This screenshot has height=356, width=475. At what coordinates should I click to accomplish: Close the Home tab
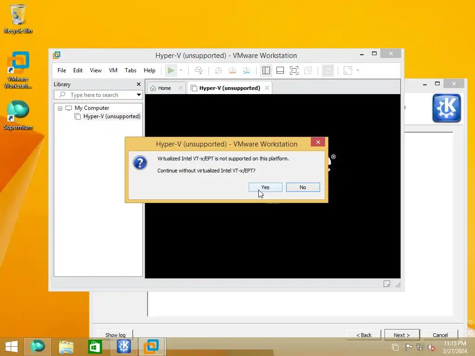click(180, 88)
